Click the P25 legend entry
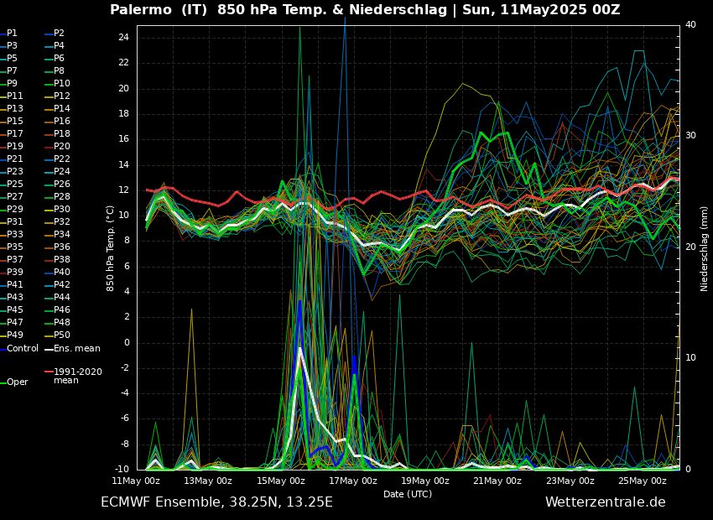Viewport: 713px width, 520px height. coord(15,184)
